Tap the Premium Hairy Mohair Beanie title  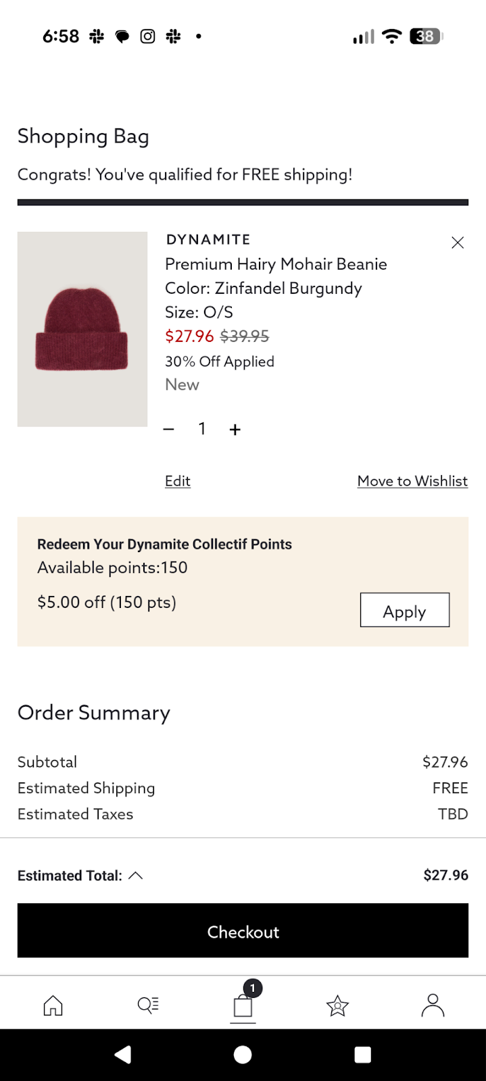click(x=276, y=264)
